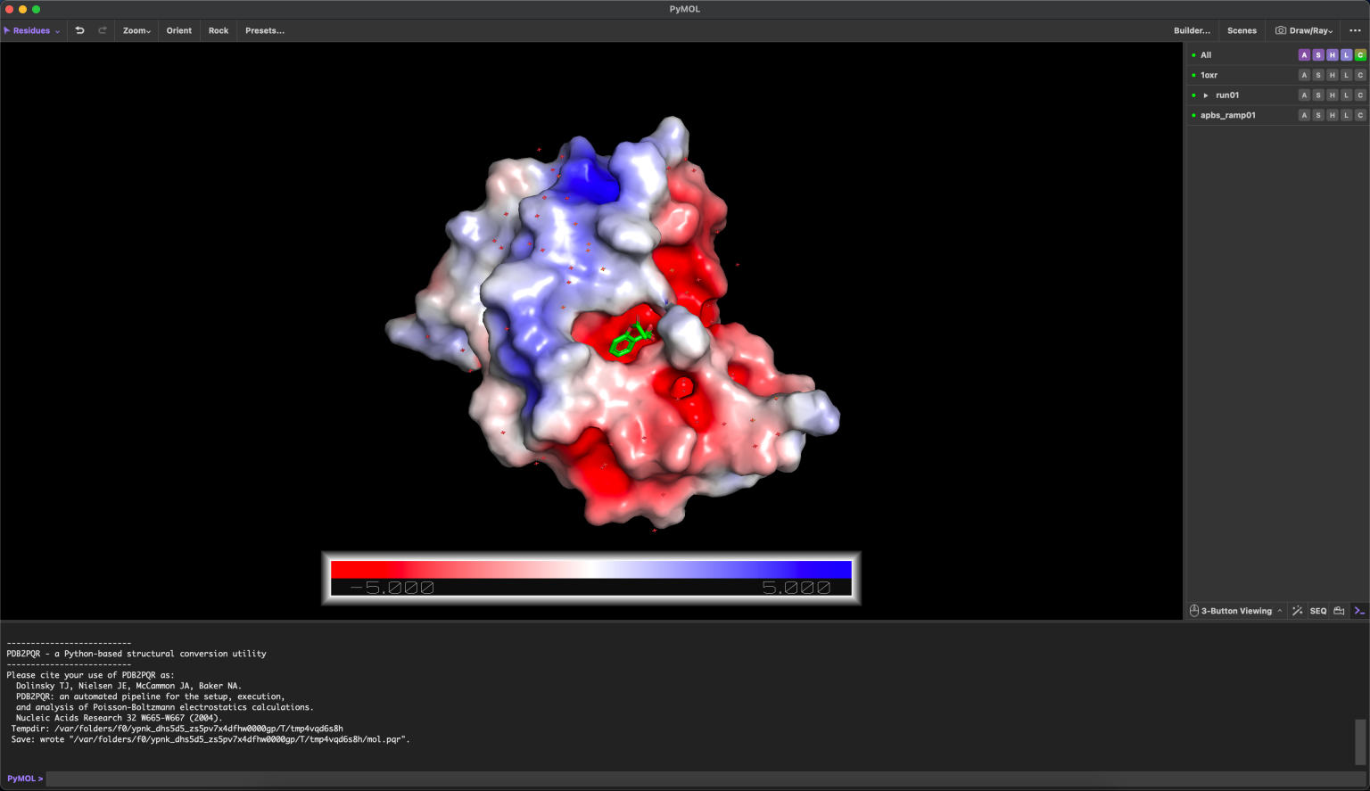Click the Rock button

pos(219,30)
